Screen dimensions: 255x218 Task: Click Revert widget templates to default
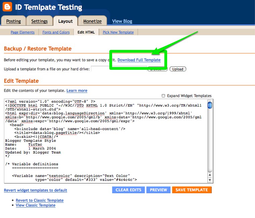coord(36,190)
